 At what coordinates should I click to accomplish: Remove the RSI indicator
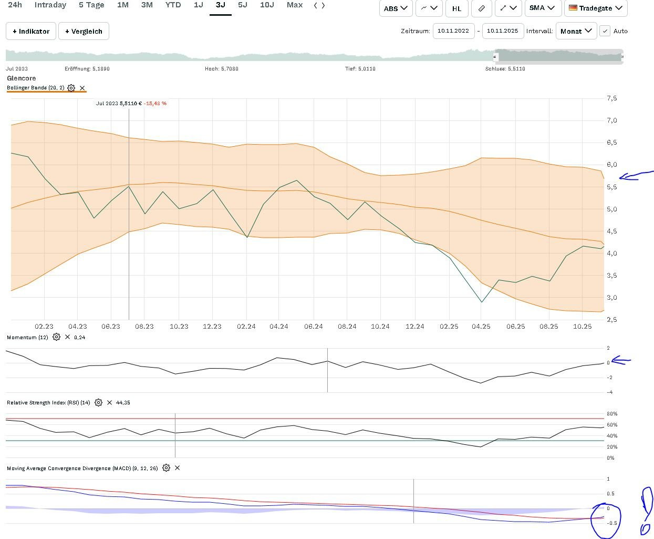tap(109, 402)
